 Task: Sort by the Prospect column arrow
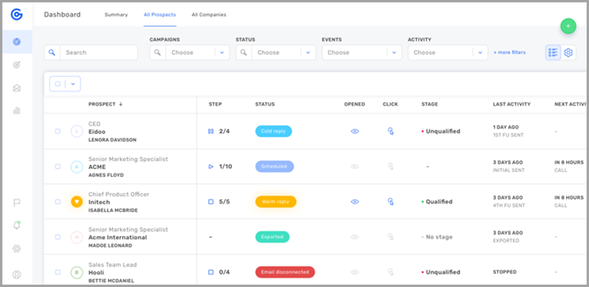pyautogui.click(x=121, y=105)
